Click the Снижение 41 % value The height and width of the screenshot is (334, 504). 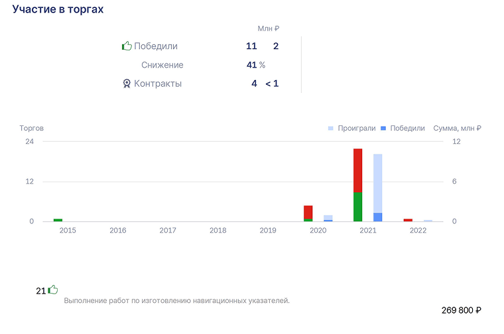coord(256,65)
